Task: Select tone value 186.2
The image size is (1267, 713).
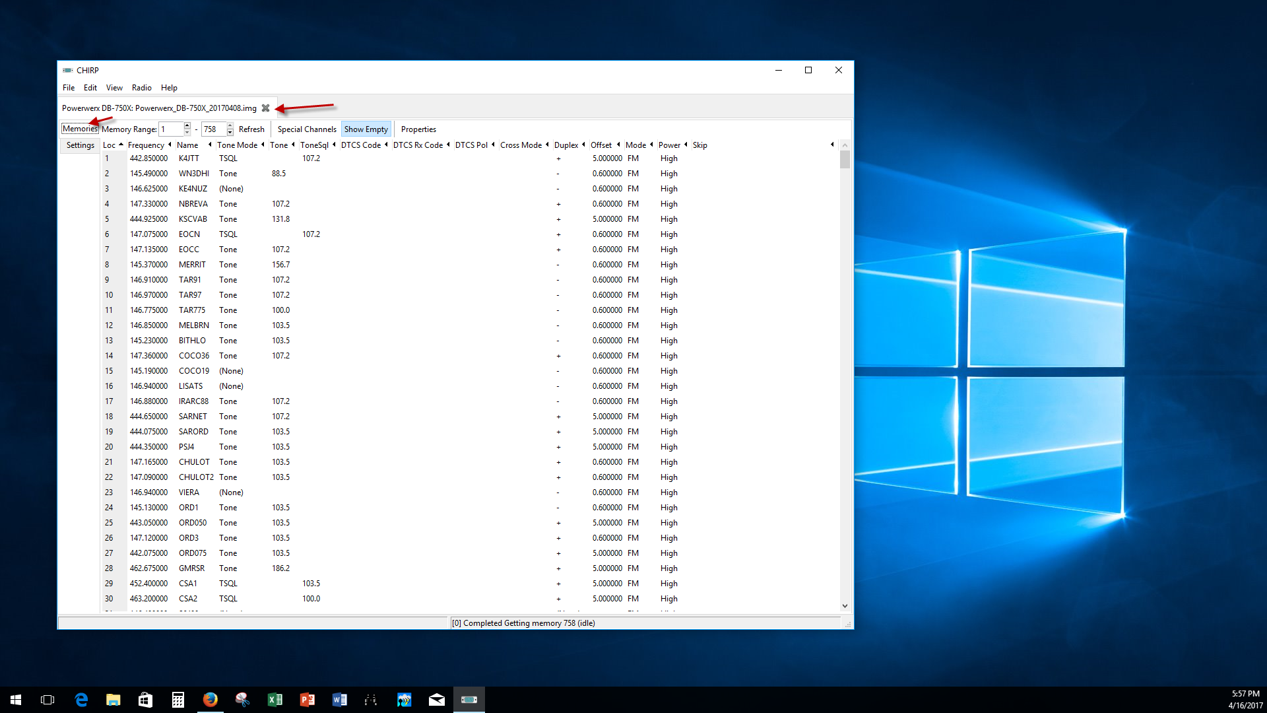Action: pos(280,568)
